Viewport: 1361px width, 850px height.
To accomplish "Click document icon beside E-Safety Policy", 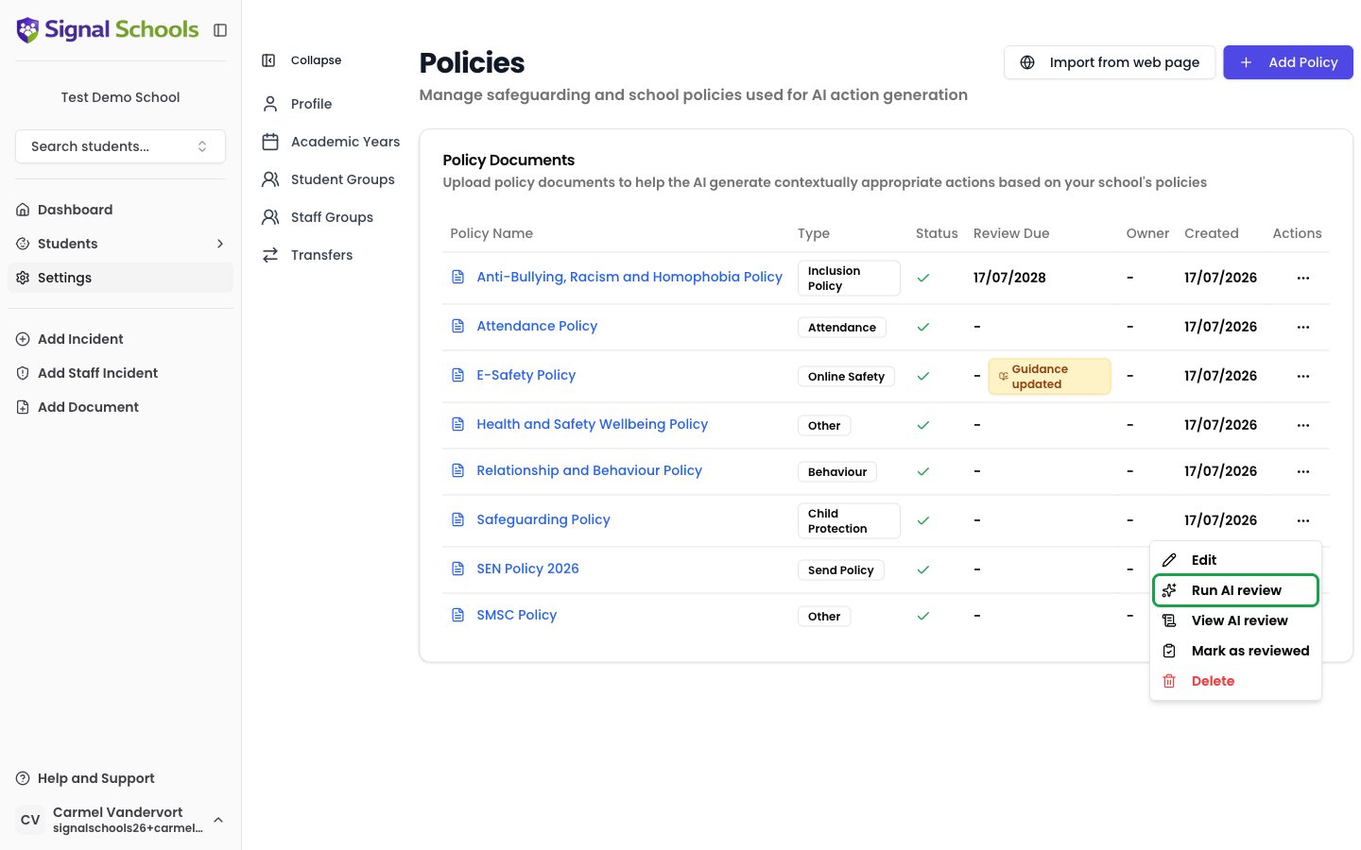I will [x=458, y=375].
